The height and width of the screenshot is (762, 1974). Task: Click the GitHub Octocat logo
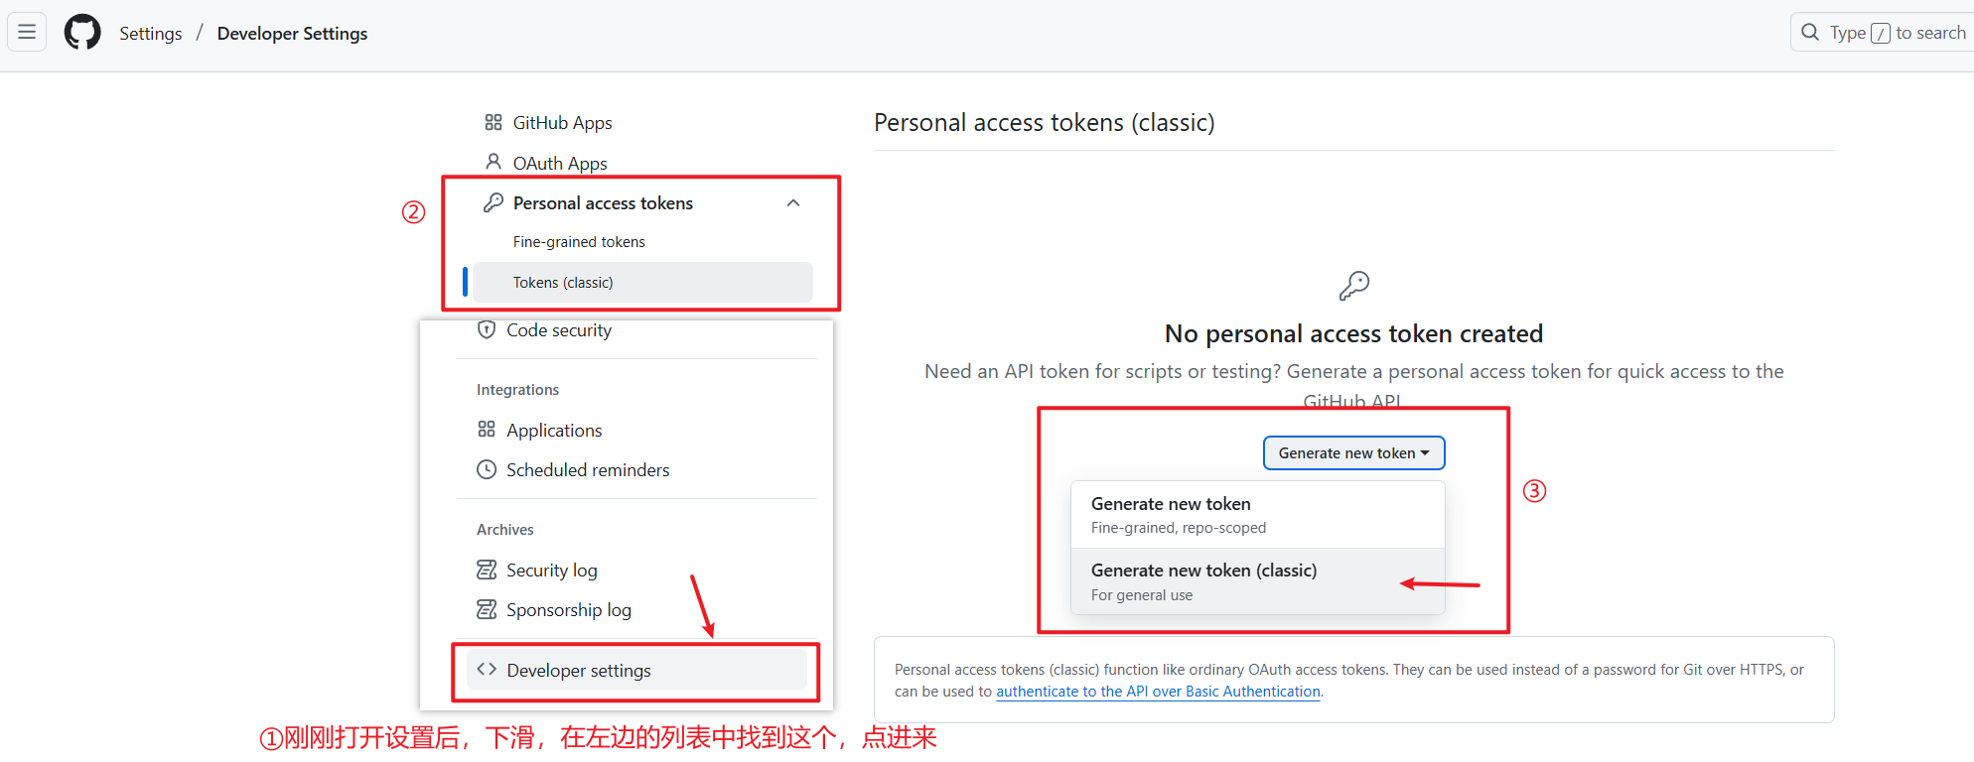82,33
